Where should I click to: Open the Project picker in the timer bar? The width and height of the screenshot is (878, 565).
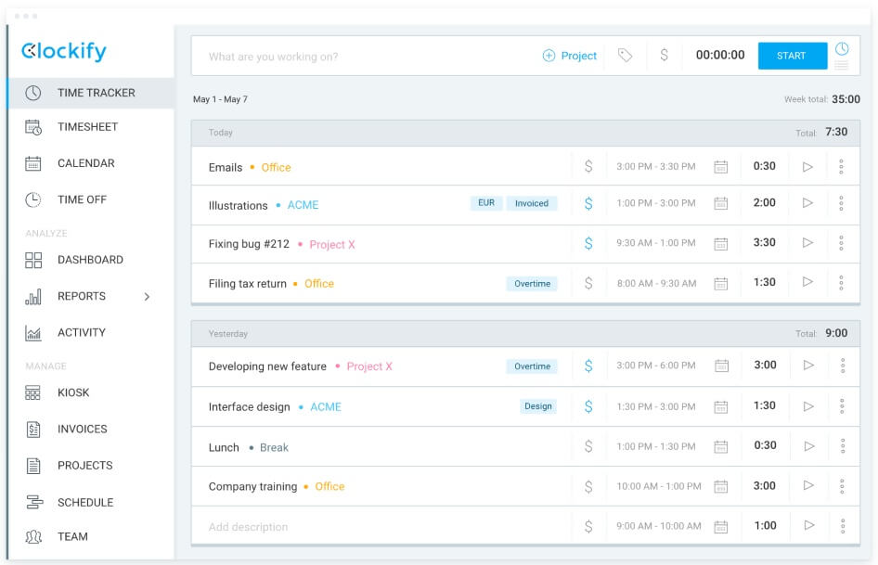[570, 56]
